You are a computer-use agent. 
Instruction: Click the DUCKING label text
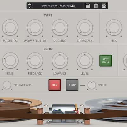click(x=60, y=41)
